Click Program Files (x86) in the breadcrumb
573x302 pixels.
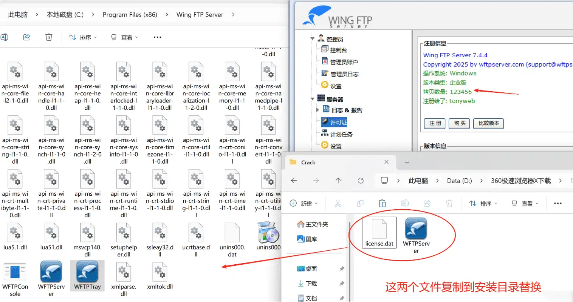[130, 14]
